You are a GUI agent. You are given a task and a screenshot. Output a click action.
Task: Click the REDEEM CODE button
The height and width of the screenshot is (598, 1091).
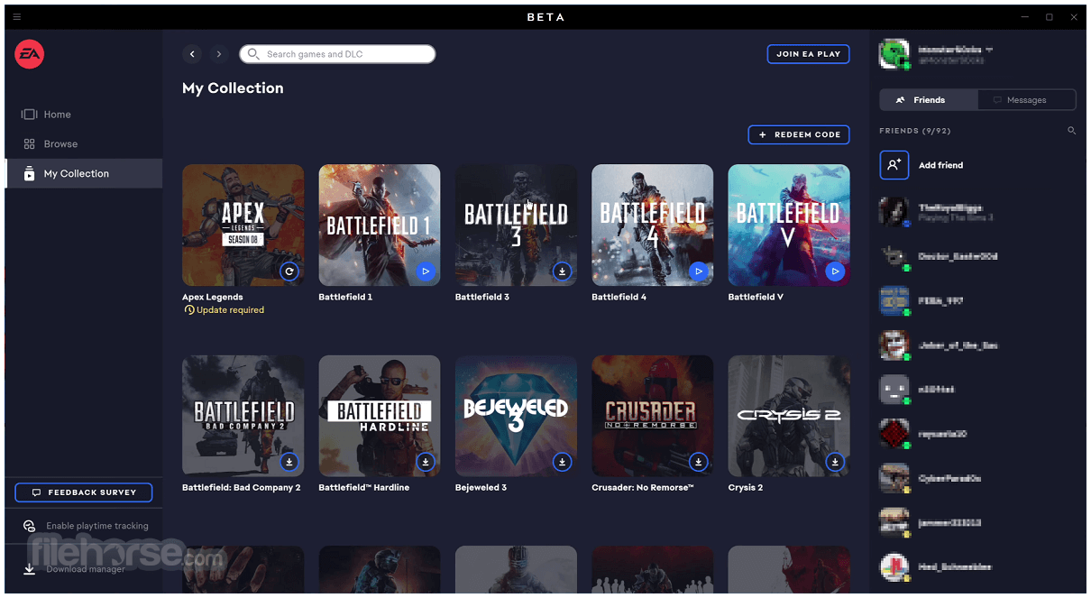(799, 134)
